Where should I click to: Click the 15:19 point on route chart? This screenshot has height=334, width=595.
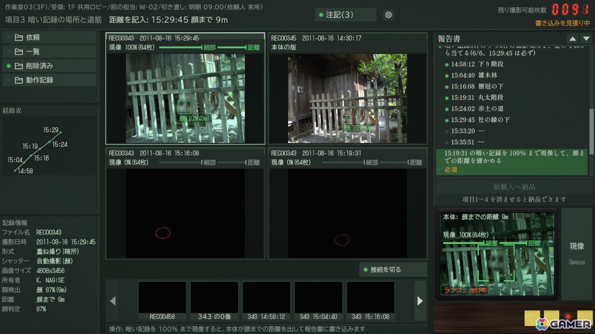point(40,149)
